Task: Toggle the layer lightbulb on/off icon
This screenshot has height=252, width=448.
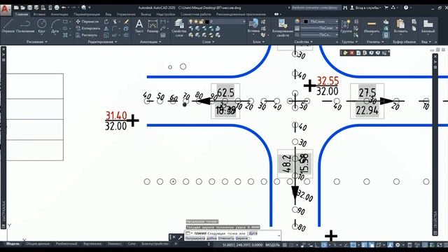Action: pos(190,22)
